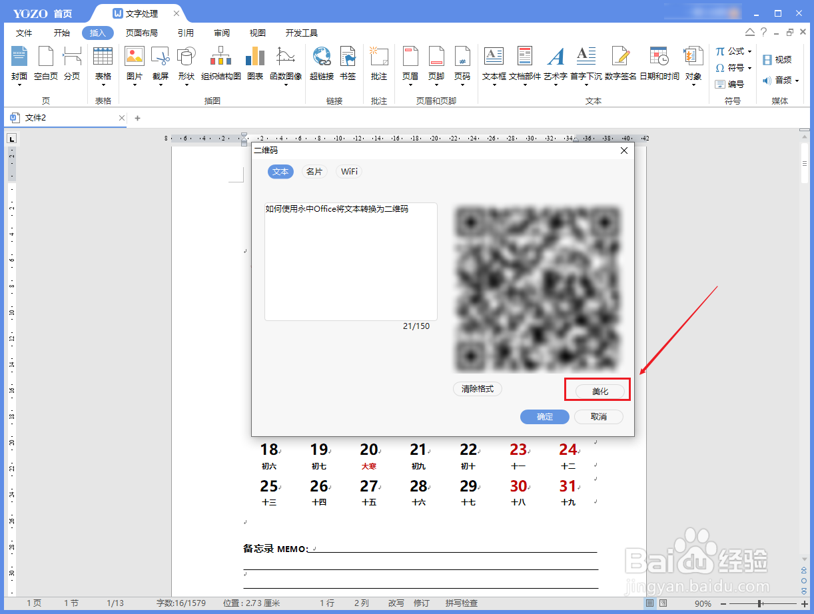Viewport: 814px width, 614px height.
Task: Insert a picture (图片)
Action: point(135,65)
